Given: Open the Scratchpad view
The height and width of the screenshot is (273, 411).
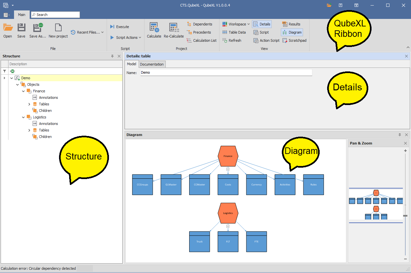Looking at the screenshot, I should (x=294, y=40).
